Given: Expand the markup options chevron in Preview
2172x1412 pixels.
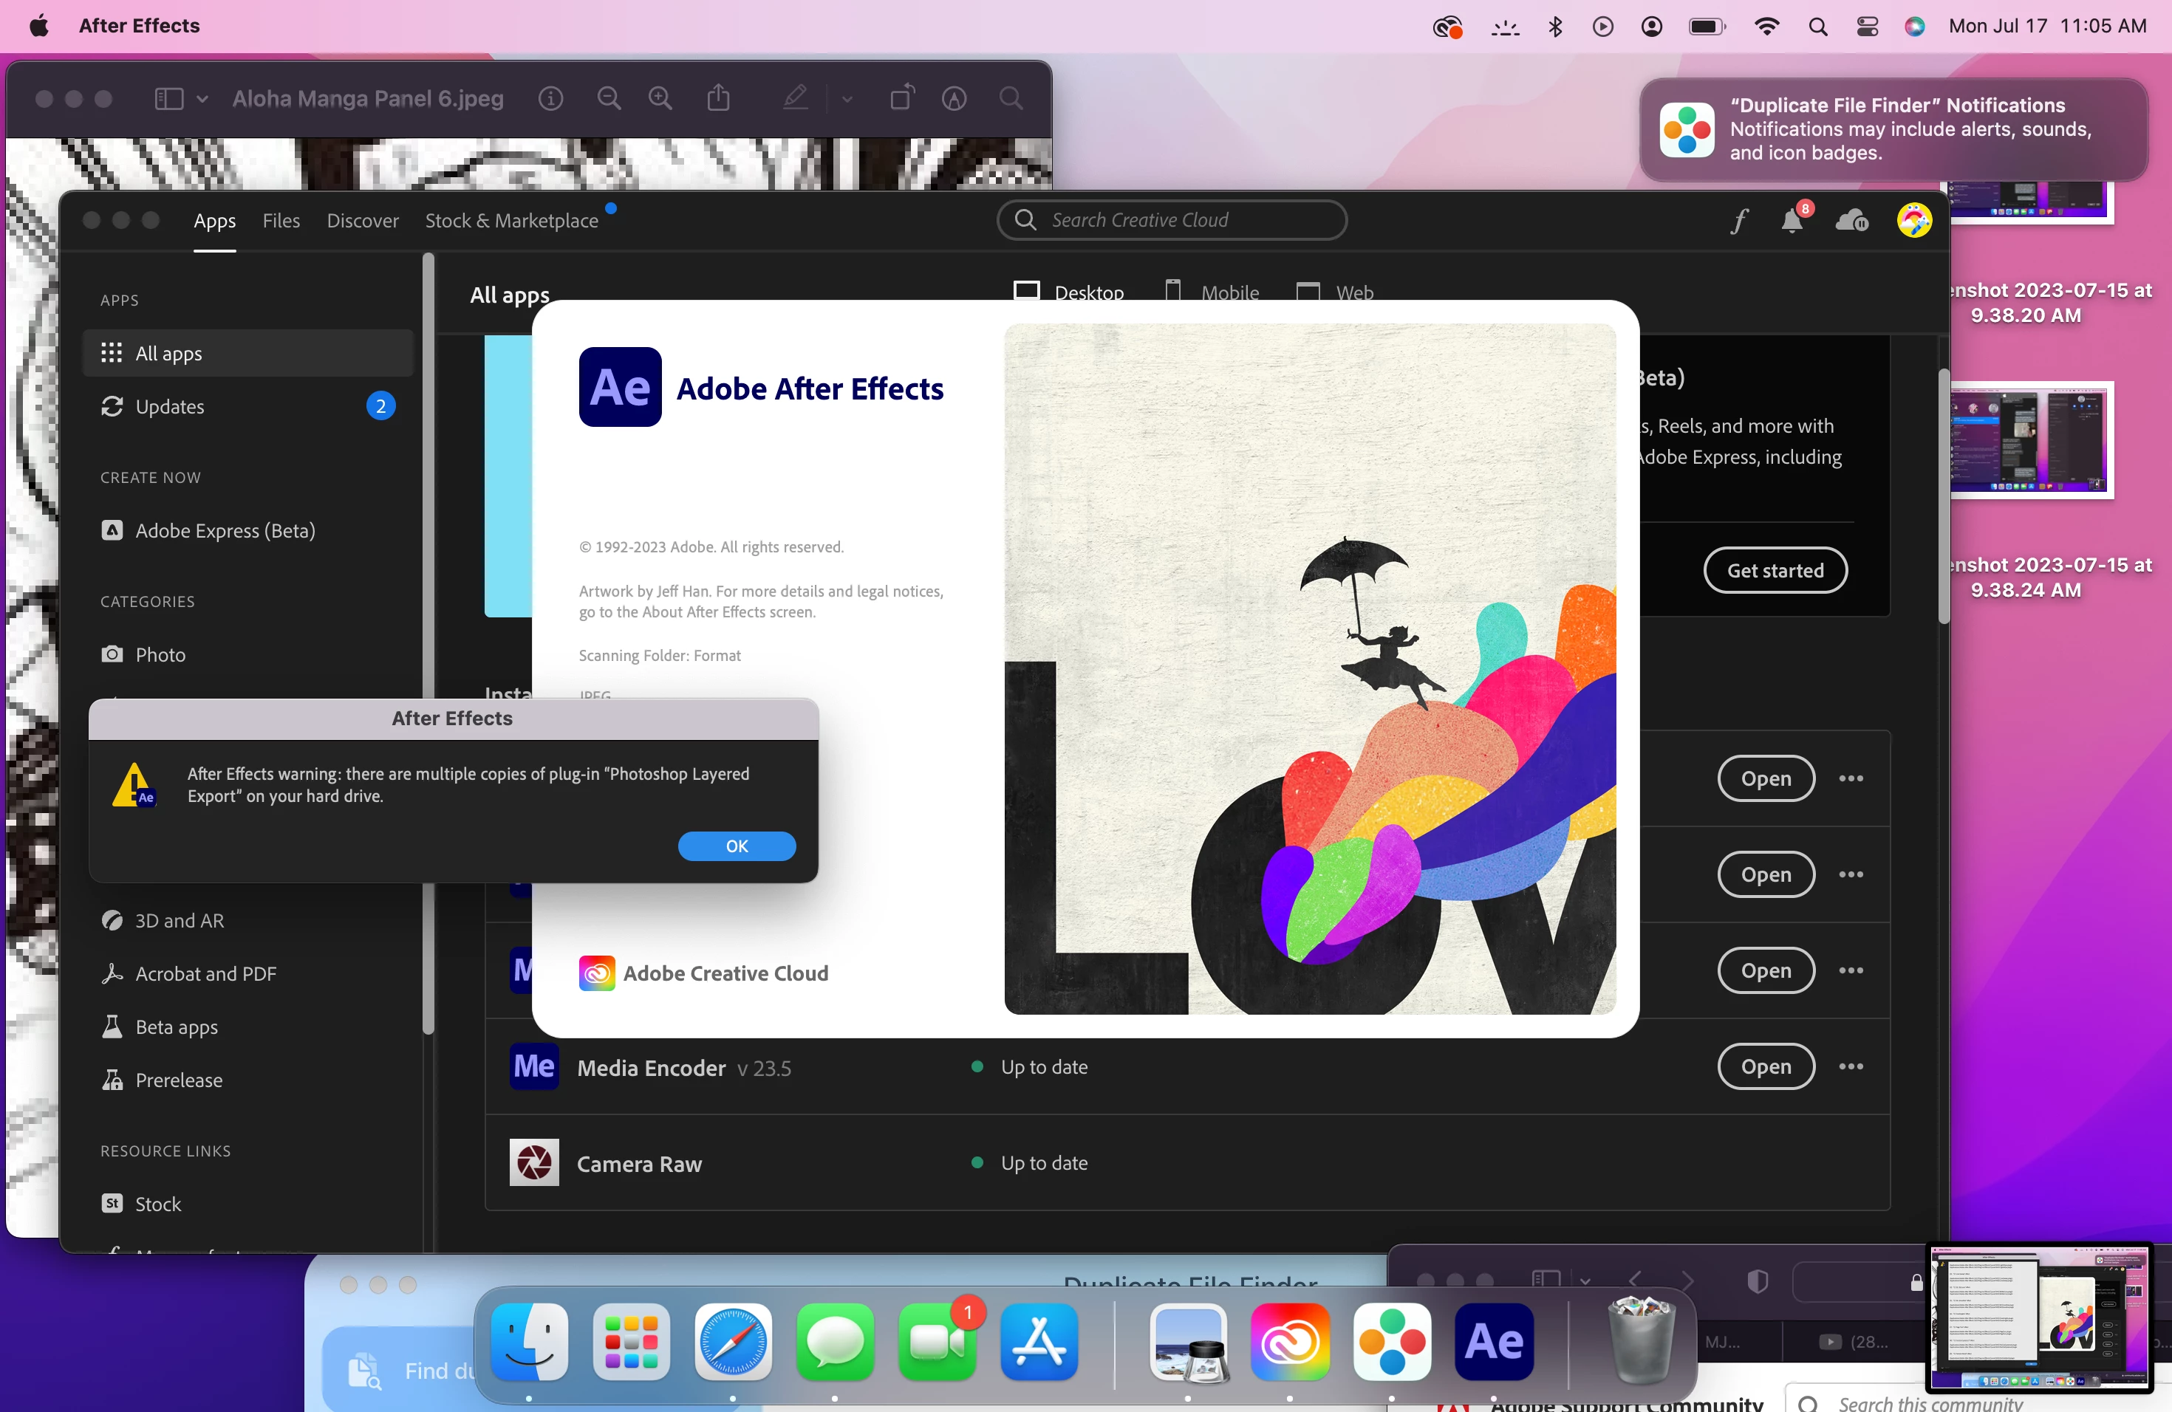Looking at the screenshot, I should (x=847, y=98).
